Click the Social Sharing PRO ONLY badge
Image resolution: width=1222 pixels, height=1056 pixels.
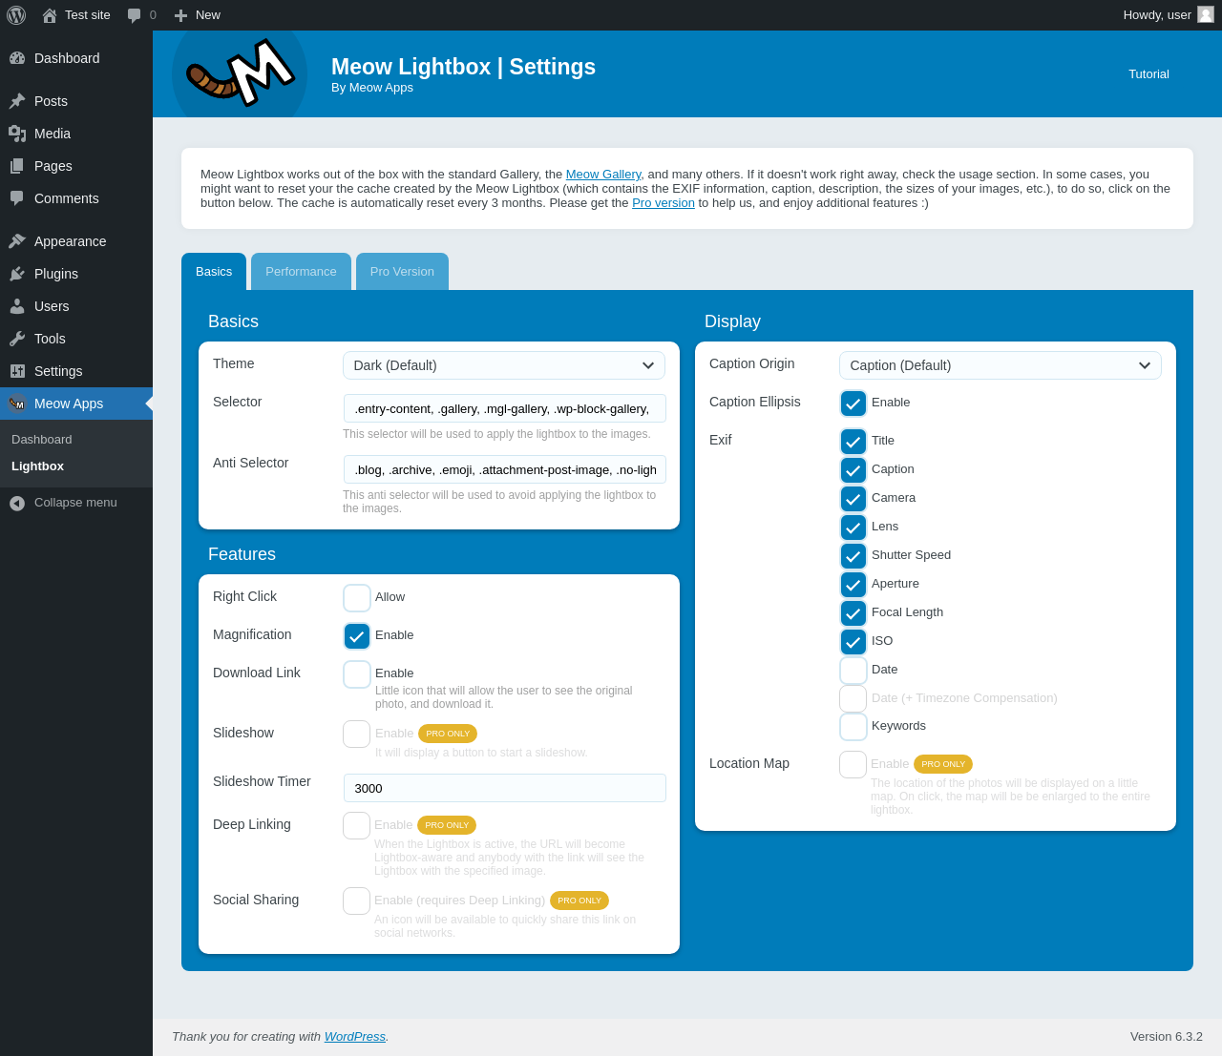579,901
